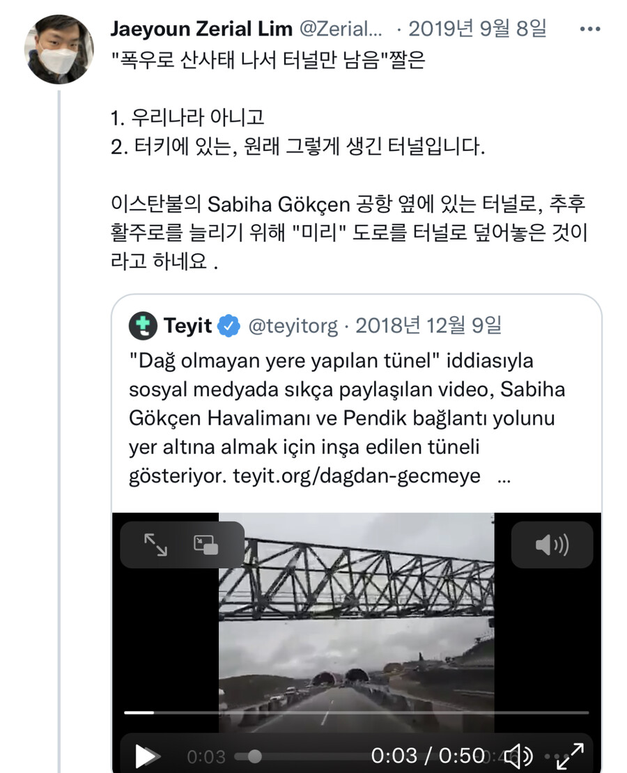Play the video
Viewport: 627px width, 773px height.
click(x=146, y=756)
